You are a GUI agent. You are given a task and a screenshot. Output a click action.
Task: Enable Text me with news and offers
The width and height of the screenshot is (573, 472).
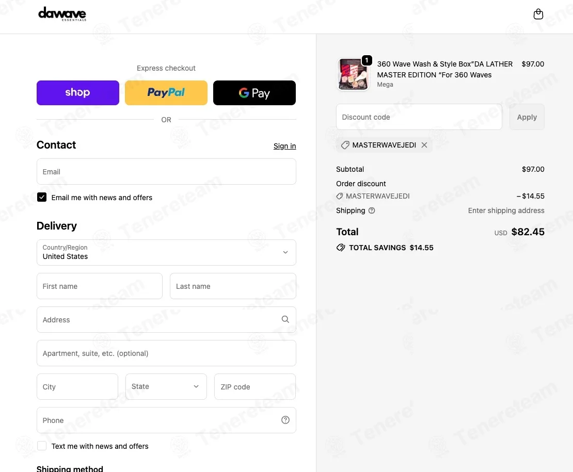point(42,446)
